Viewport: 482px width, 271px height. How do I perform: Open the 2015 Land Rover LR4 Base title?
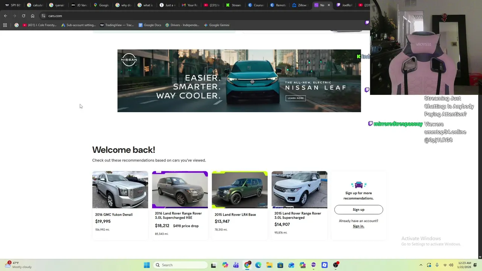coord(235,215)
